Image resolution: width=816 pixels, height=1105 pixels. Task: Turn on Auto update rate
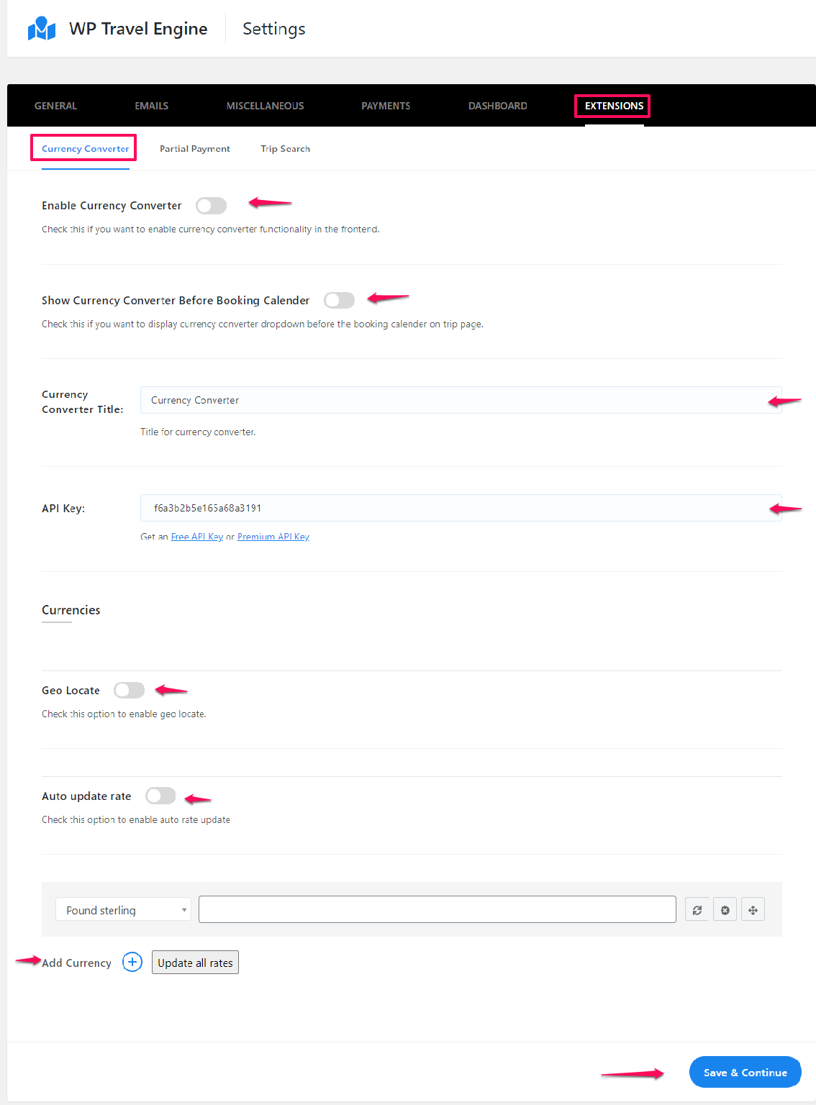160,796
